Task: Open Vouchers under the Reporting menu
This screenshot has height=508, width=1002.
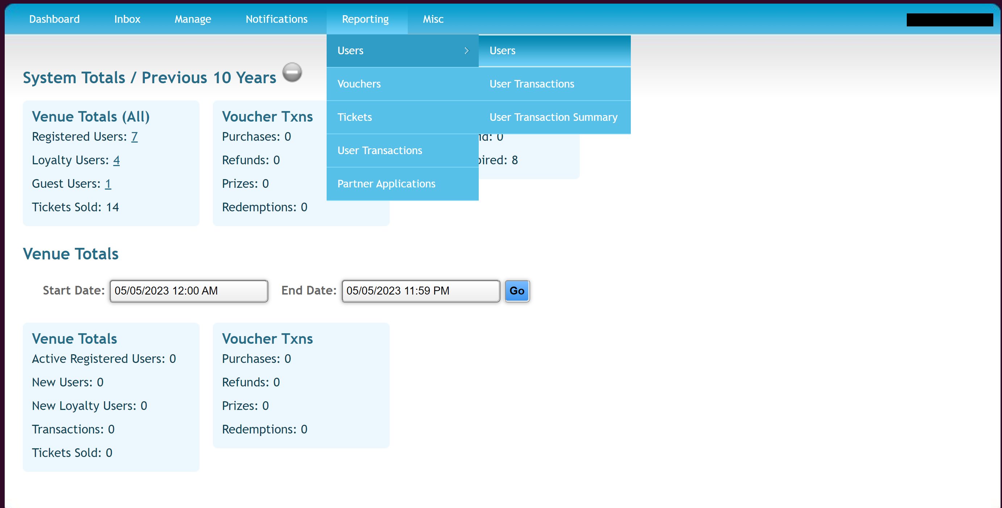Action: [359, 84]
